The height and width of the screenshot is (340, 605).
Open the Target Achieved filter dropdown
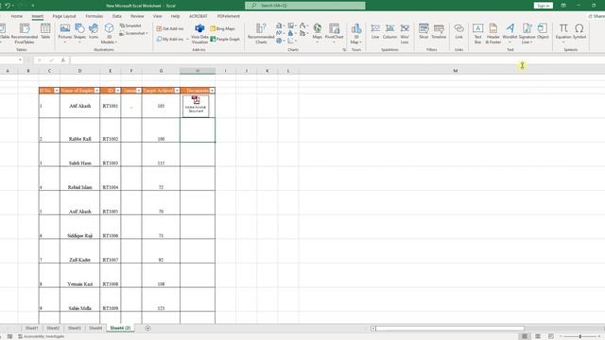[177, 91]
